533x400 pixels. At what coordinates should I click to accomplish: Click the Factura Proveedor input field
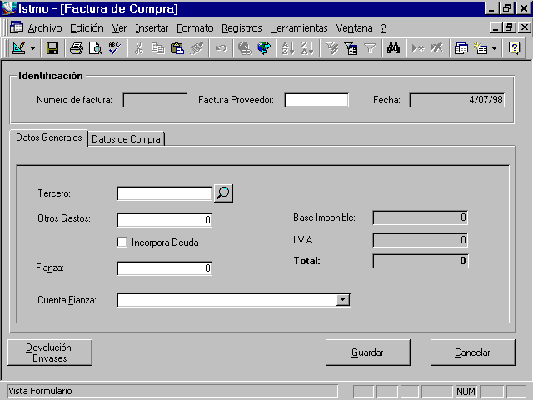pos(316,100)
